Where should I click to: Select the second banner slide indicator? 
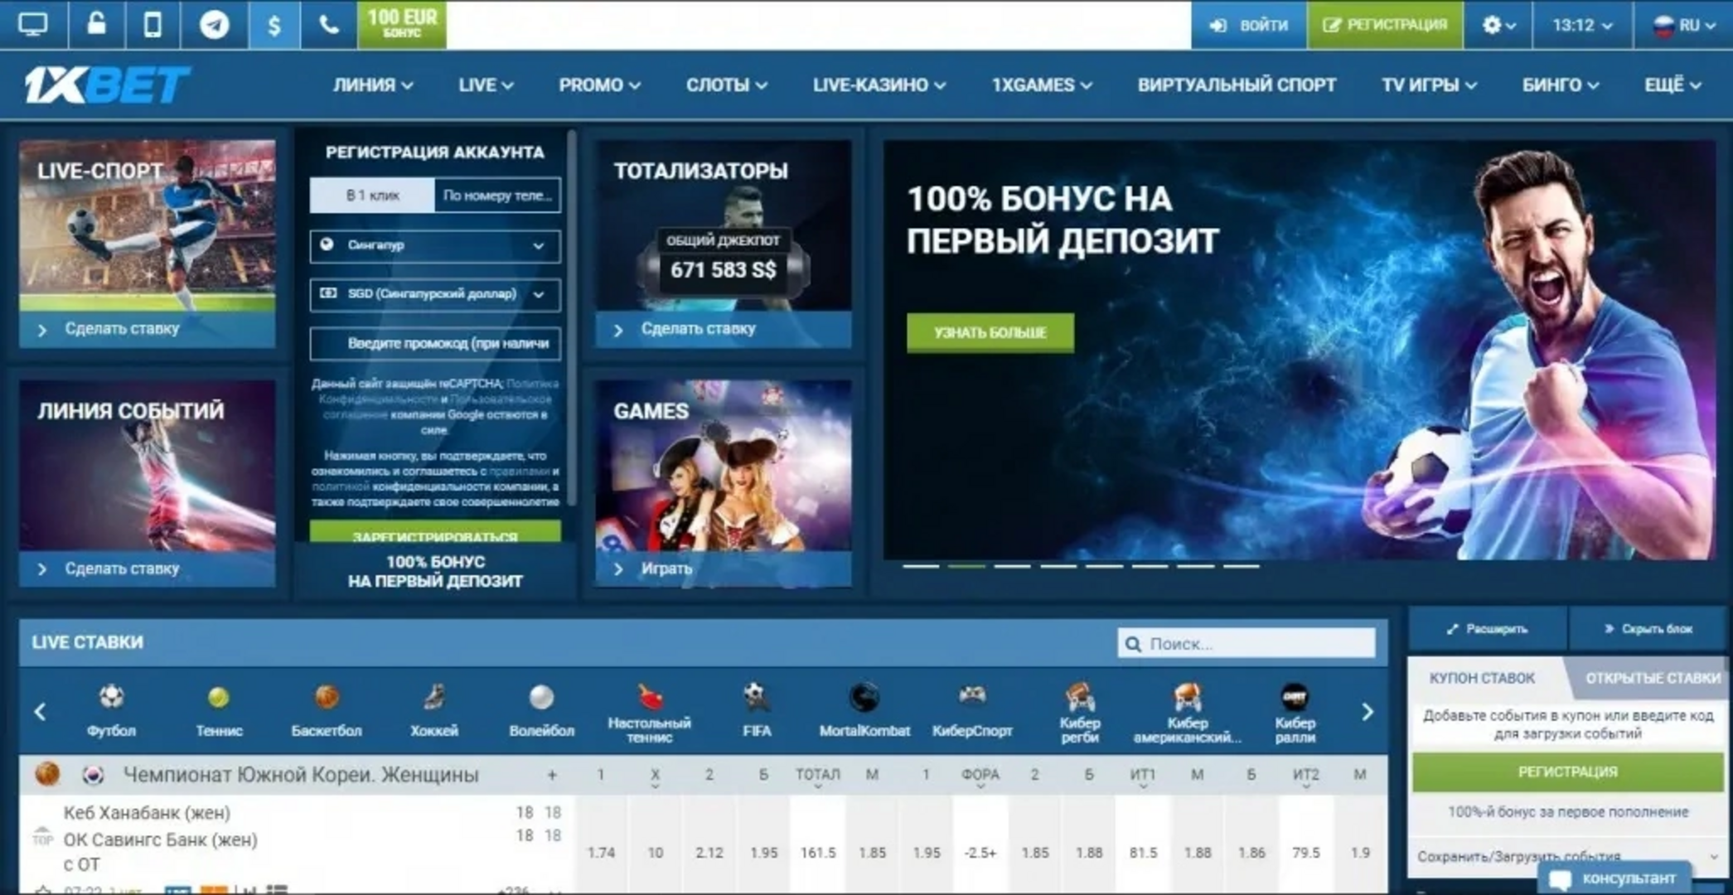point(966,566)
